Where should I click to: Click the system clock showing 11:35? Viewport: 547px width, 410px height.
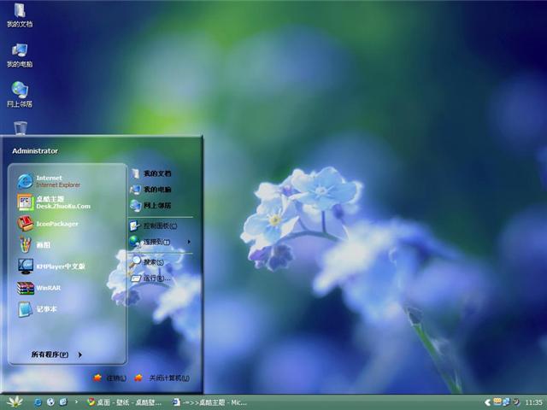point(533,401)
